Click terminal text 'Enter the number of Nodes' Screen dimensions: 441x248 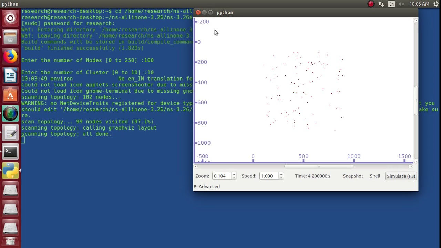[x=62, y=60]
